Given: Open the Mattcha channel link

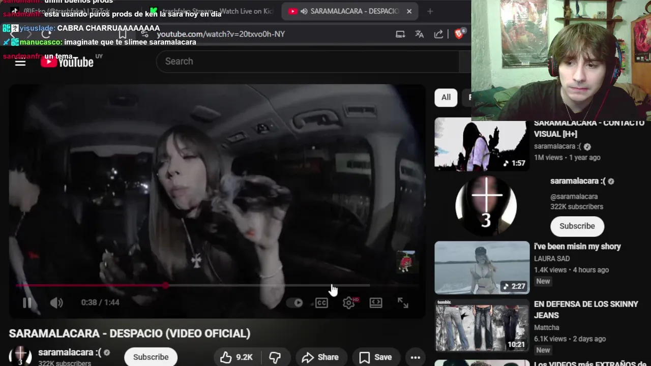Looking at the screenshot, I should [547, 328].
